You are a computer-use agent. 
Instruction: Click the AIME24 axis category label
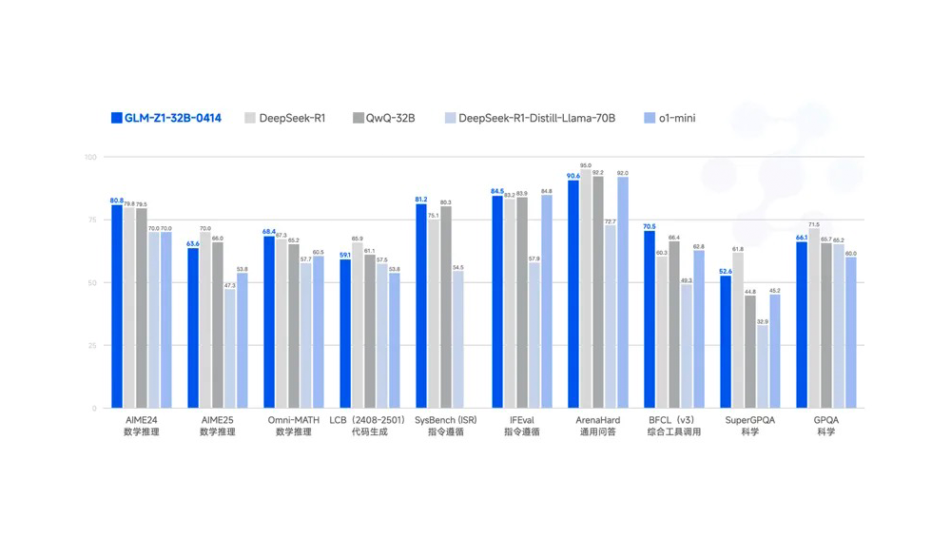[142, 420]
